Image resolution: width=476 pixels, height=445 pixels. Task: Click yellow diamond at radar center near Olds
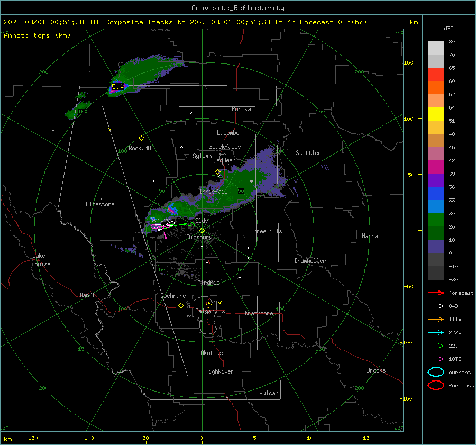click(202, 231)
